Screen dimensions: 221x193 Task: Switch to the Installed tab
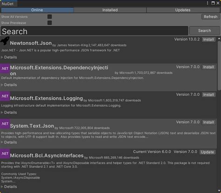(110, 10)
